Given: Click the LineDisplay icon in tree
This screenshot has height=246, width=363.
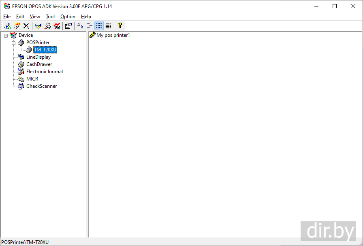Looking at the screenshot, I should 21,57.
